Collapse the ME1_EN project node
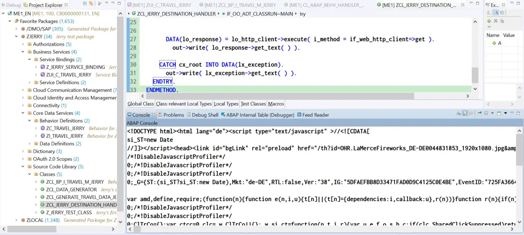 3,13
